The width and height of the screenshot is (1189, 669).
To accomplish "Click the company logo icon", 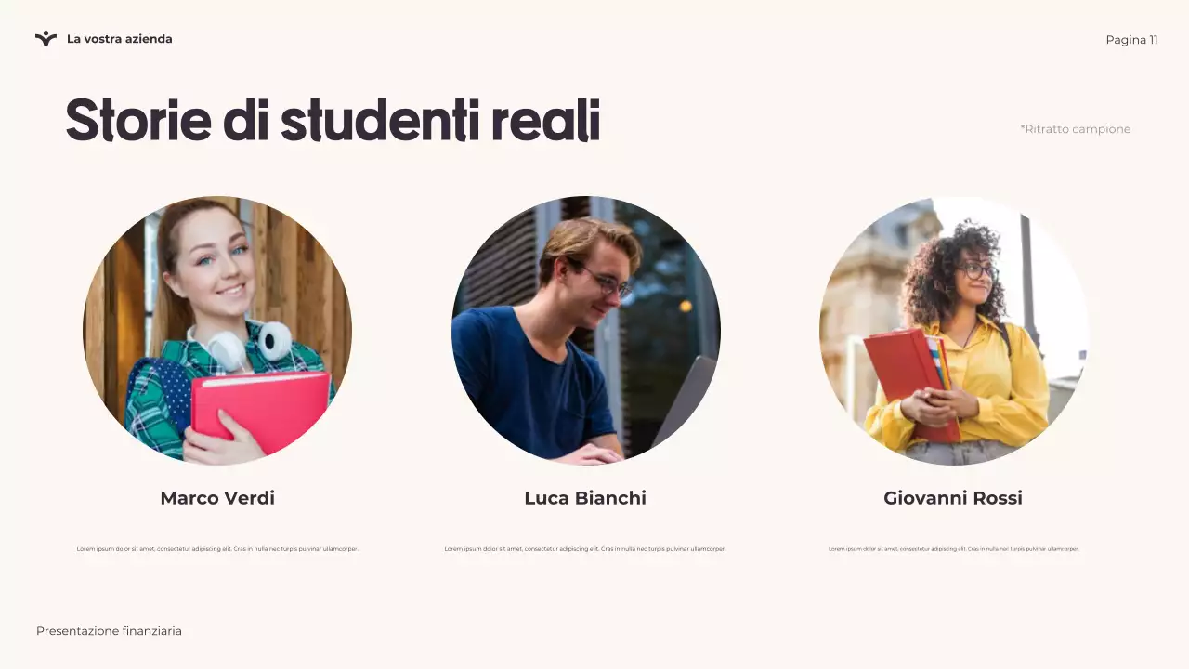I will [46, 39].
